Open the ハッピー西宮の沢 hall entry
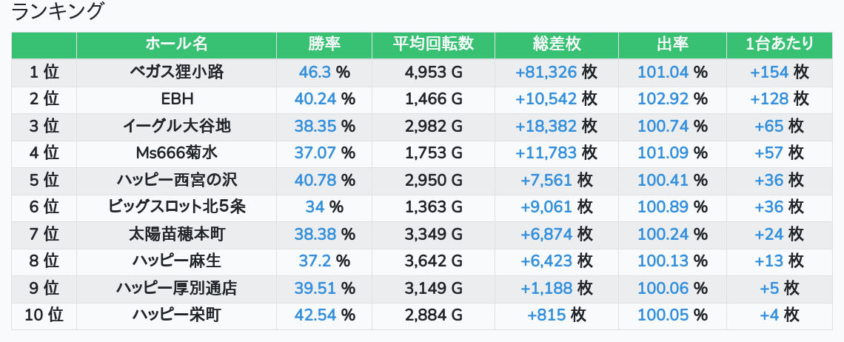 tap(176, 180)
